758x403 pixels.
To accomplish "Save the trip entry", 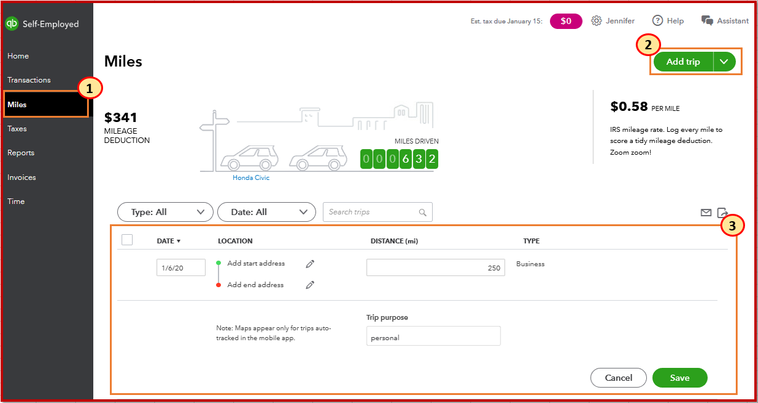I will [x=680, y=378].
